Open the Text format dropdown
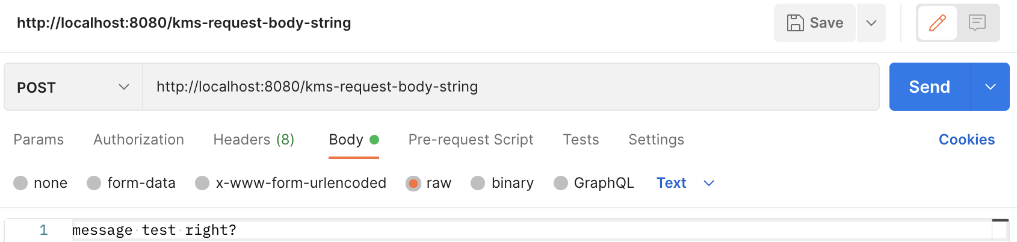 click(x=685, y=183)
